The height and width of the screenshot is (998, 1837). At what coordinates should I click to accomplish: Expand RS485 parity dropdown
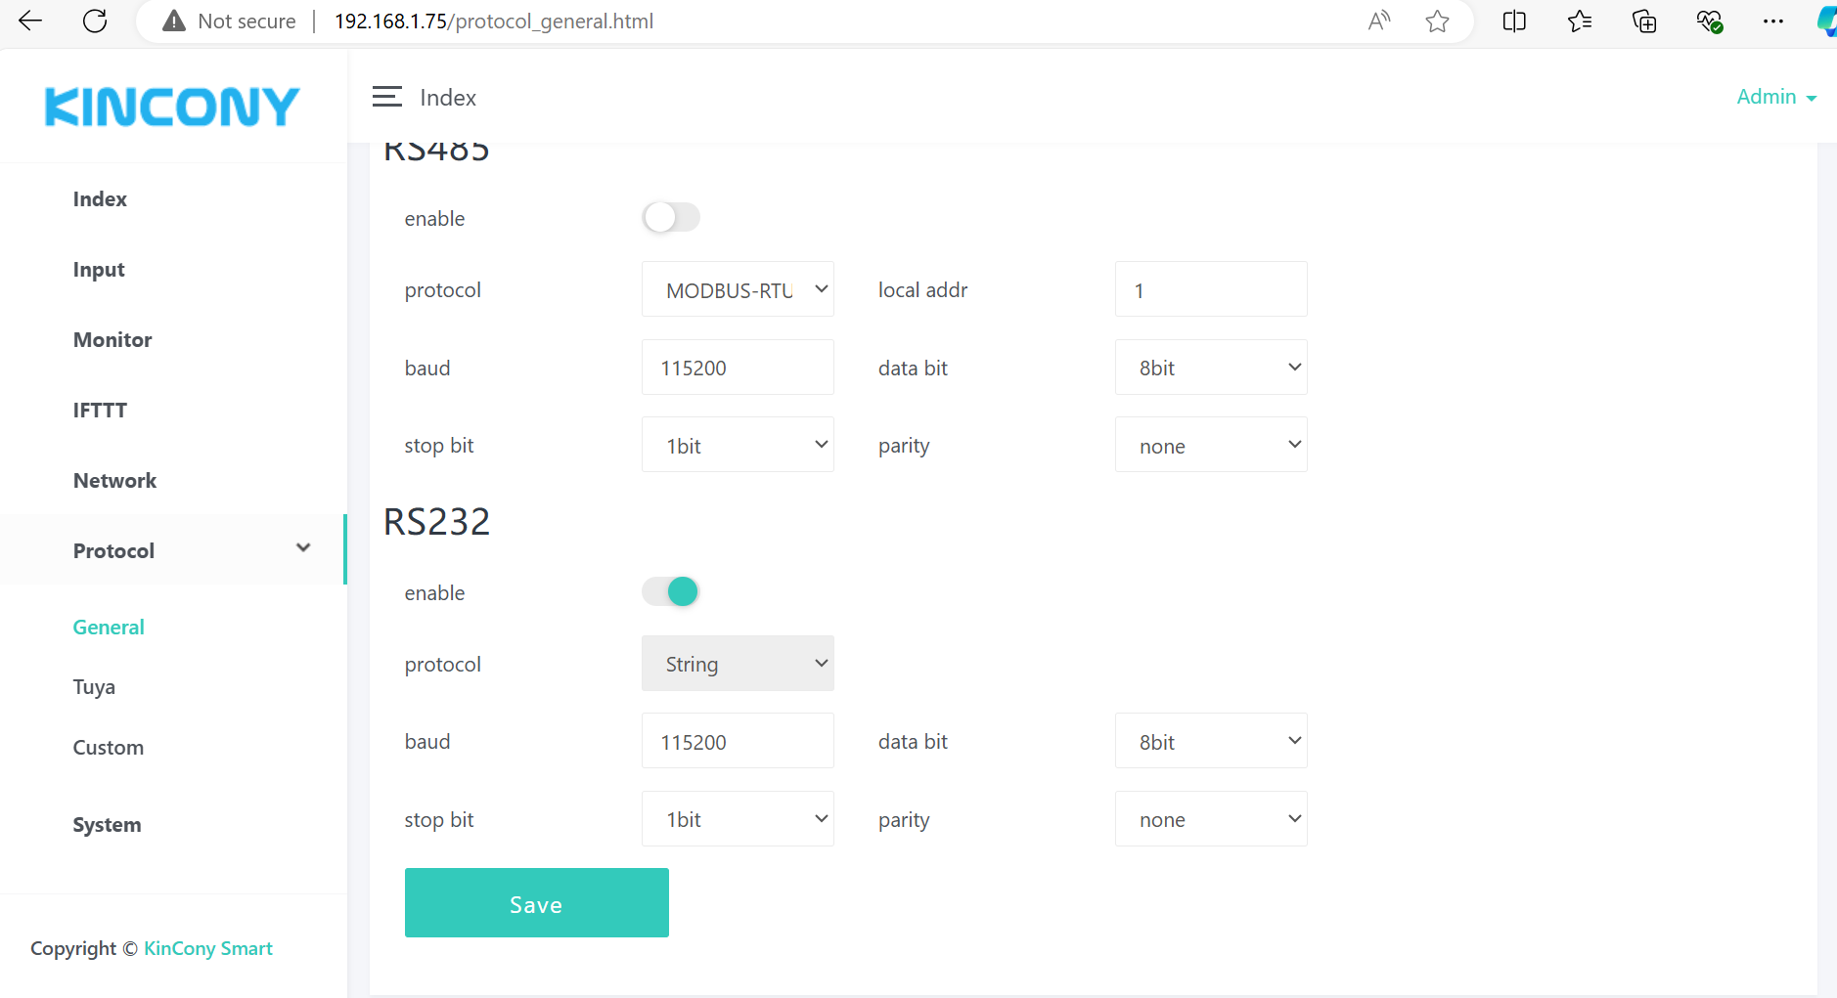coord(1211,446)
